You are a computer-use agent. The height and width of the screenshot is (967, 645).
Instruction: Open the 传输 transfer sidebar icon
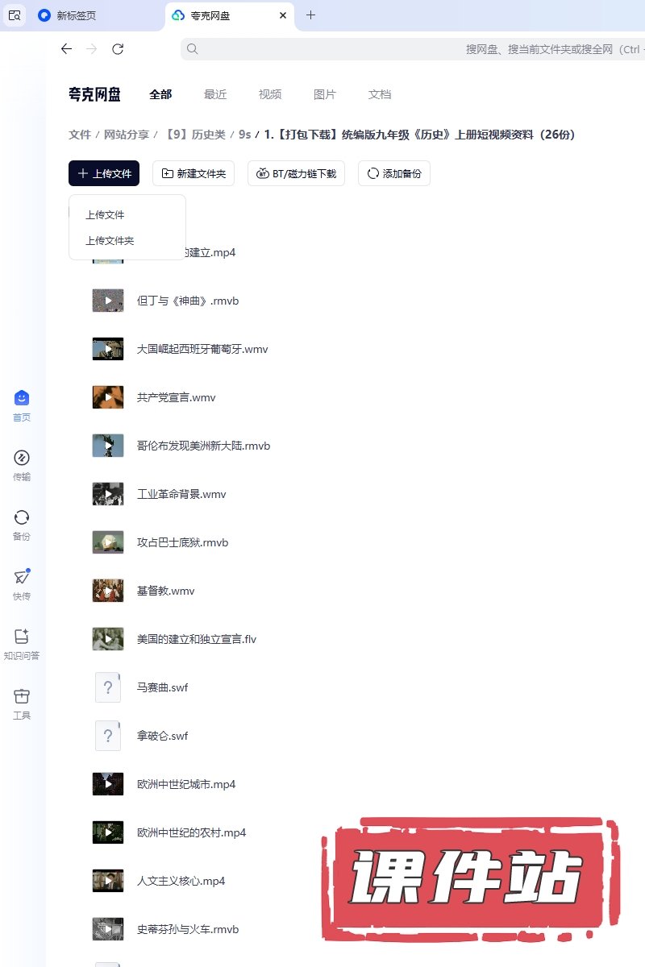(22, 466)
